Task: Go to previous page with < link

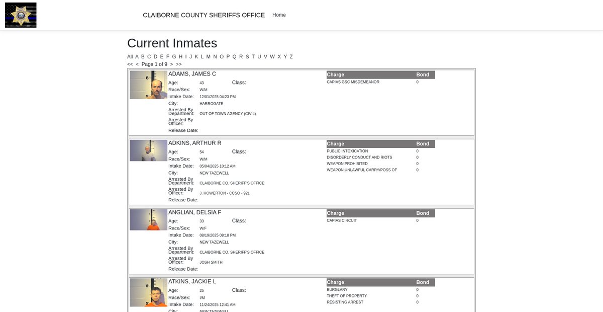Action: (137, 64)
